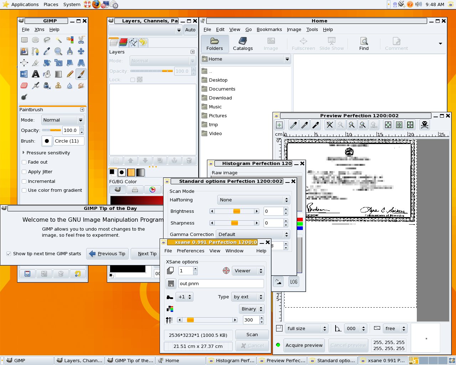The height and width of the screenshot is (365, 456).
Task: Select the Rectangle Select tool in GIMP
Action: [x=24, y=40]
